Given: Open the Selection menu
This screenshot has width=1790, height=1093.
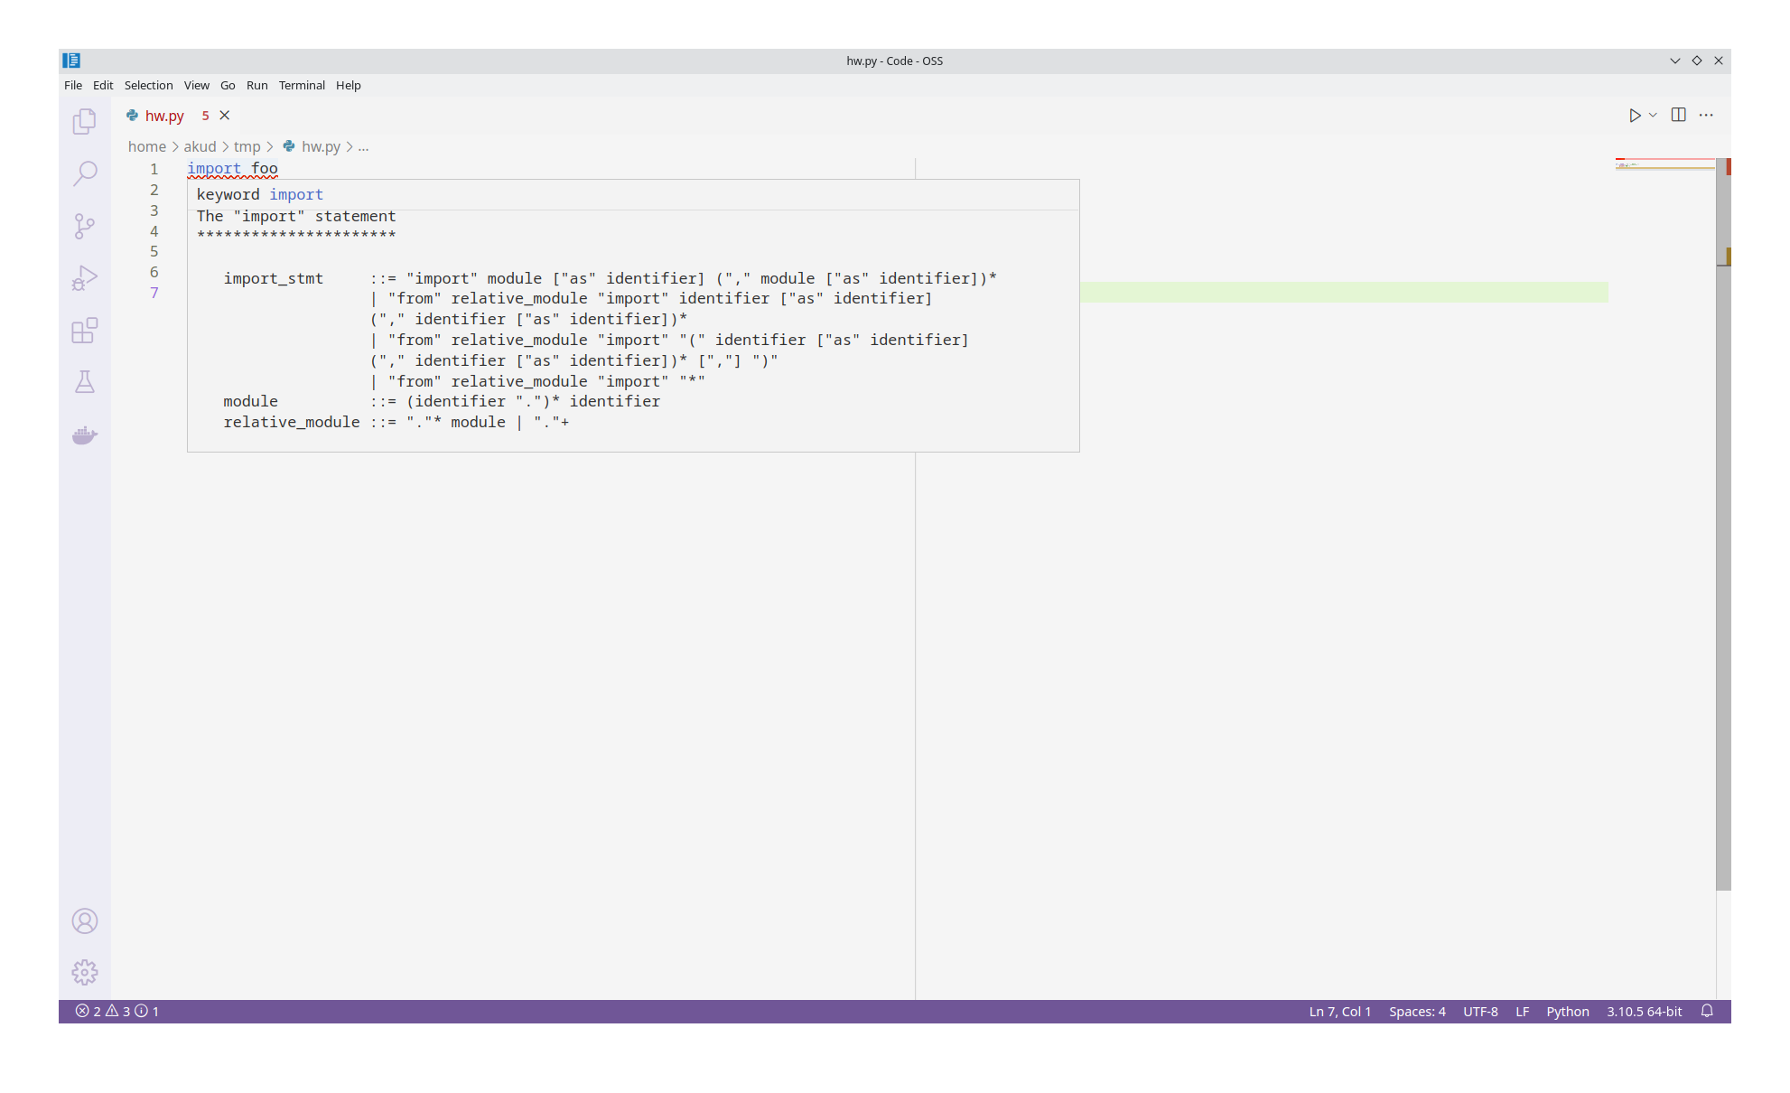Looking at the screenshot, I should [x=148, y=86].
